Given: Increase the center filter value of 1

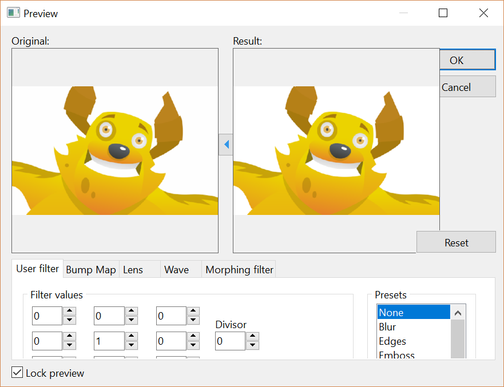Looking at the screenshot, I should [131, 336].
